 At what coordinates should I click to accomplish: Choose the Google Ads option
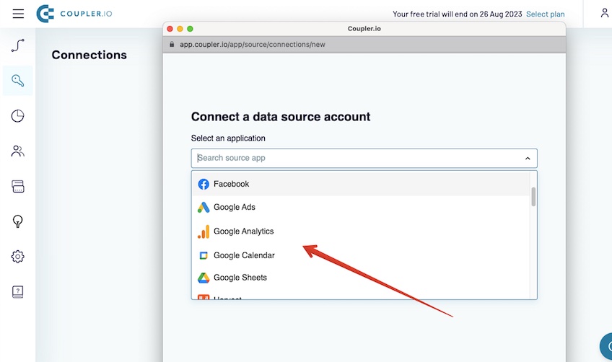(x=361, y=207)
